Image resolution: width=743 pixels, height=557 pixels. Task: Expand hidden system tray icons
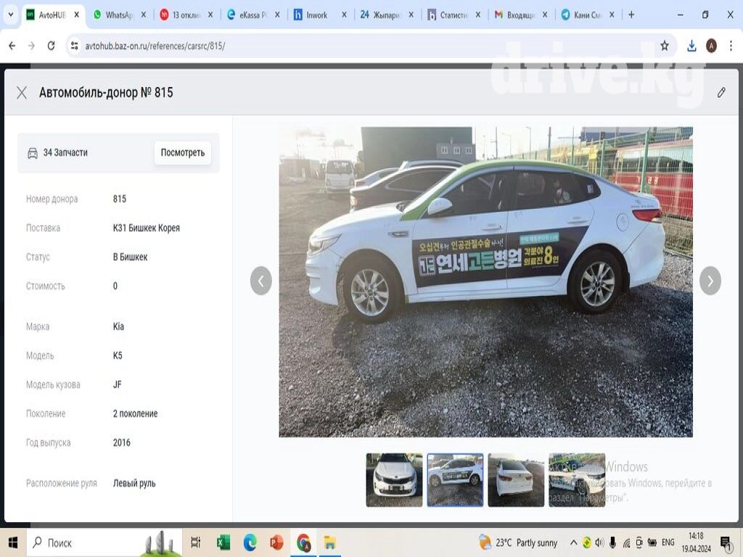(574, 542)
